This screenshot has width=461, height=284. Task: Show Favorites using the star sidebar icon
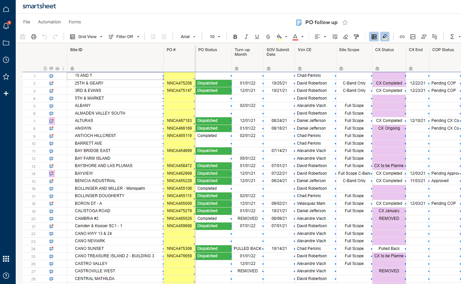pos(6,77)
